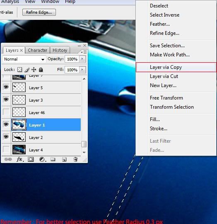The image size is (217, 224).
Task: Enable lock transparent pixels
Action: pos(19,70)
